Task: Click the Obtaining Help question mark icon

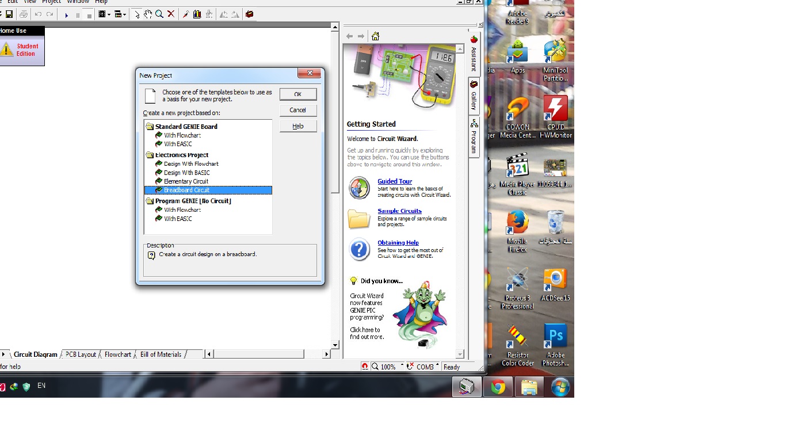Action: point(360,250)
